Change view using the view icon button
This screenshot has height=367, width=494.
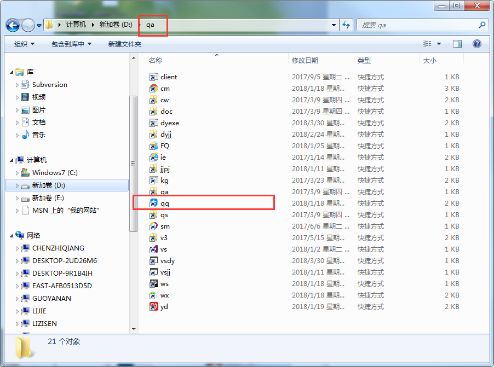click(427, 44)
